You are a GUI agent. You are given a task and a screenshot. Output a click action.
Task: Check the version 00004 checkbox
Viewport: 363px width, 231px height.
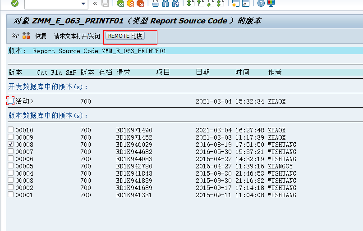tap(10, 172)
